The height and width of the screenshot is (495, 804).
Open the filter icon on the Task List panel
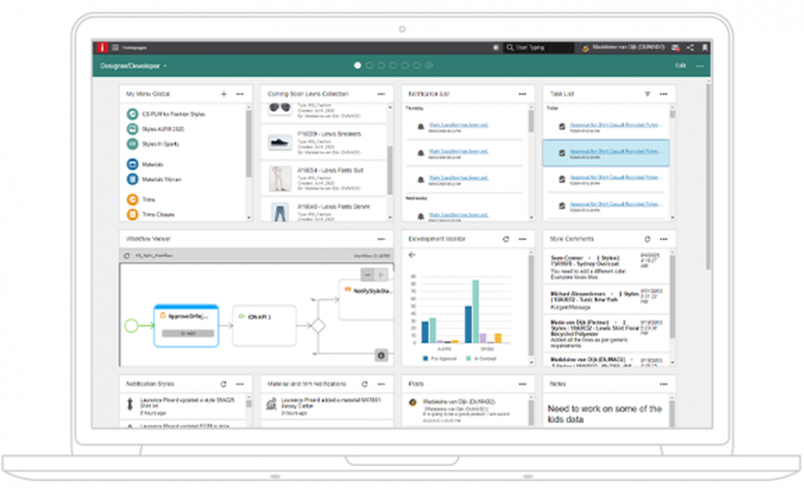[647, 93]
